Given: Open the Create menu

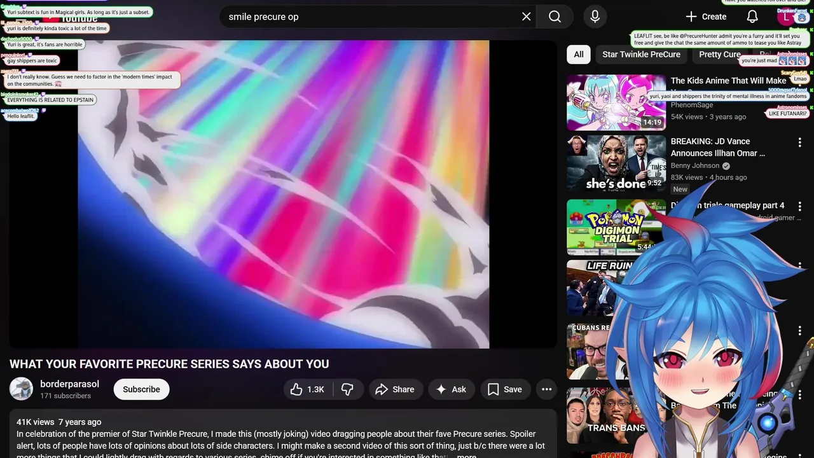Looking at the screenshot, I should (x=705, y=17).
